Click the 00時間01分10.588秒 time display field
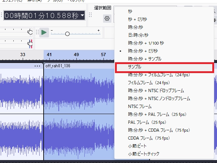 41,15
